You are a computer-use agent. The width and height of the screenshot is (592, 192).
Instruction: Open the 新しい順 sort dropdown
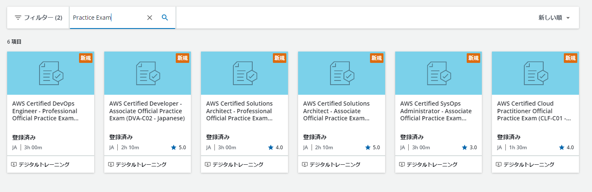click(x=554, y=18)
